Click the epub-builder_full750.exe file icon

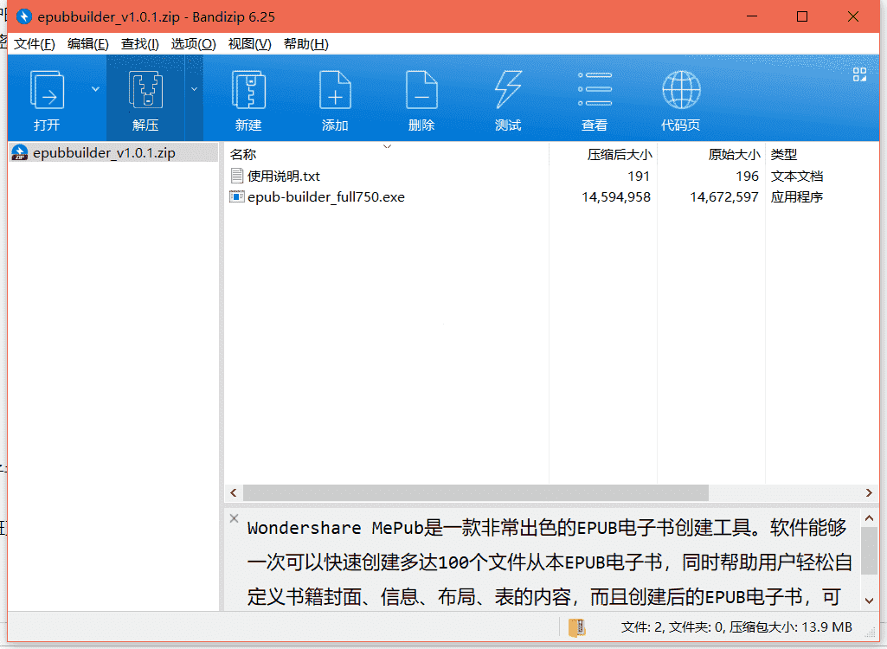pyautogui.click(x=236, y=197)
